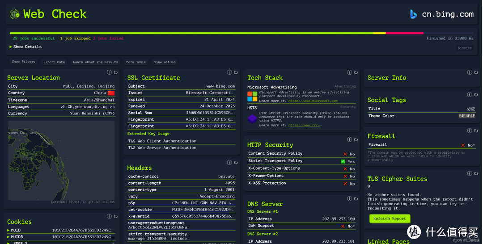This screenshot has height=244, width=483.
Task: Click View GitHub button
Action: 165,62
